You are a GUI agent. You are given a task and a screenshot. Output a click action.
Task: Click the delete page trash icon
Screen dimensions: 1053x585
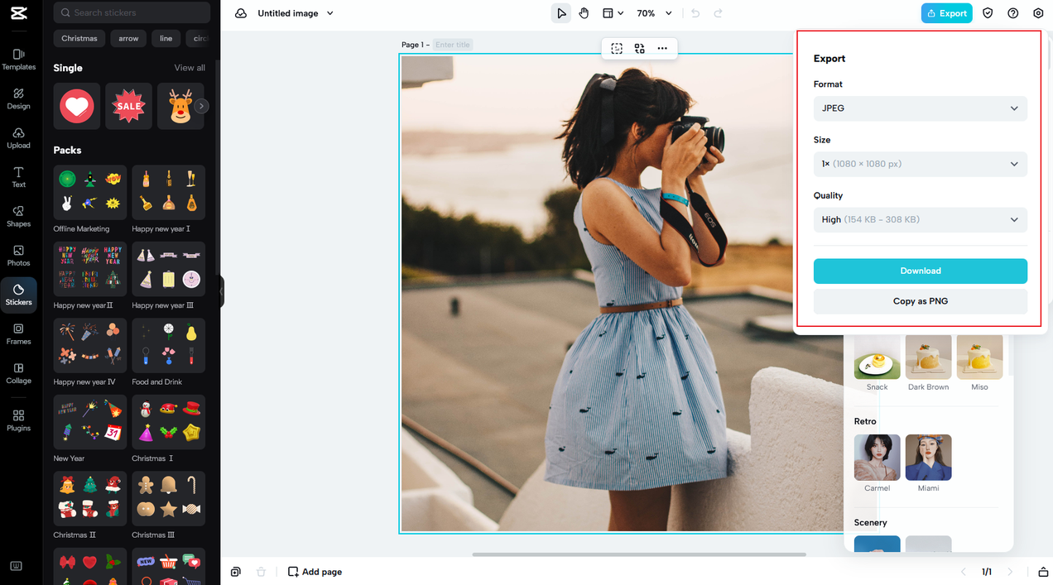click(x=261, y=572)
